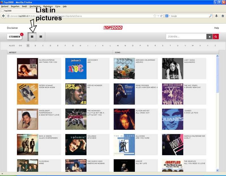Viewport: 226px width, 176px height.
Task: Select the ALLES filter
Action: (x=12, y=45)
